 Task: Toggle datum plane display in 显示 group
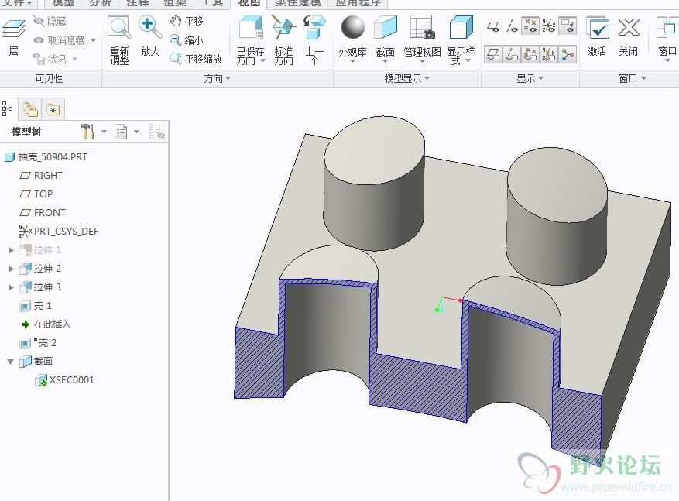coord(493,26)
